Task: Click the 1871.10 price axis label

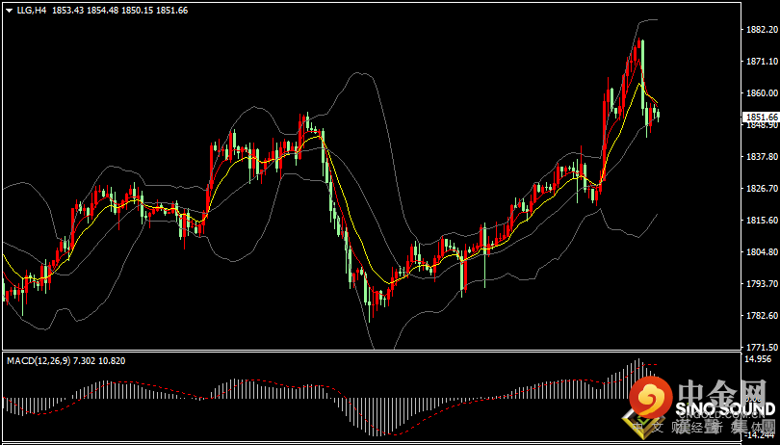Action: [762, 62]
